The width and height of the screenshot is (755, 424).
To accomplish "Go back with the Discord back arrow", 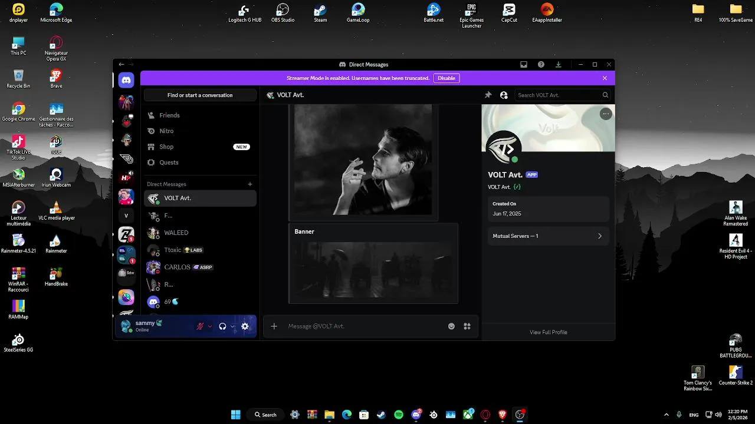I will pyautogui.click(x=122, y=64).
